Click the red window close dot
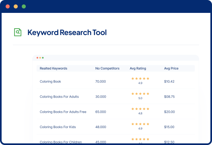 [x=8, y=6]
